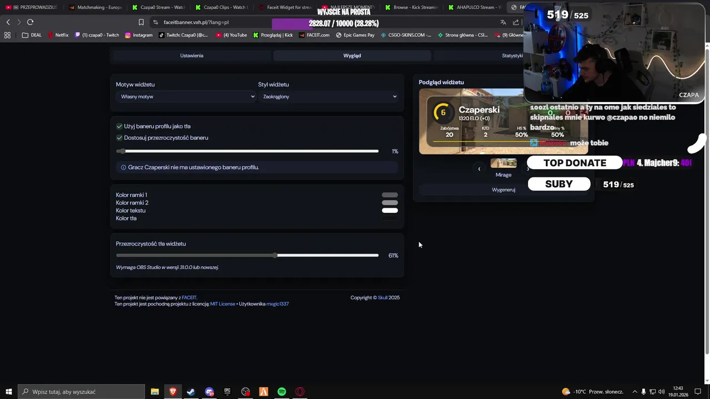This screenshot has width=710, height=399.
Task: Switch to the Ustawienia tab
Action: click(192, 55)
